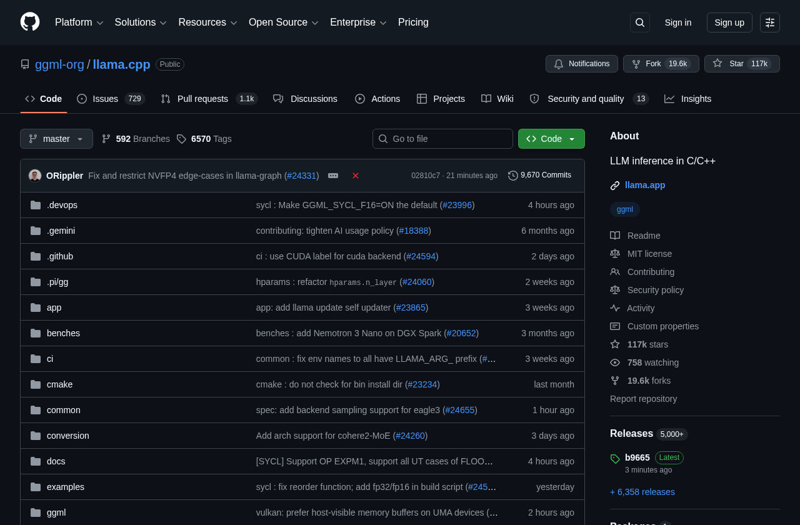This screenshot has height=525, width=800.
Task: Open the Insights tab
Action: 688,99
